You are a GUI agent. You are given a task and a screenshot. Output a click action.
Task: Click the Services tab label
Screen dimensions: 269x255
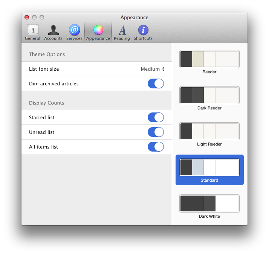pyautogui.click(x=74, y=38)
